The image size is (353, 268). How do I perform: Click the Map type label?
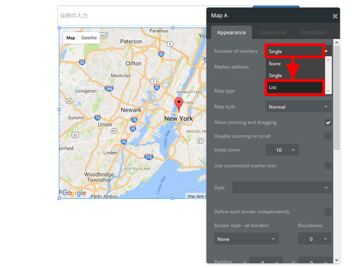pos(224,91)
